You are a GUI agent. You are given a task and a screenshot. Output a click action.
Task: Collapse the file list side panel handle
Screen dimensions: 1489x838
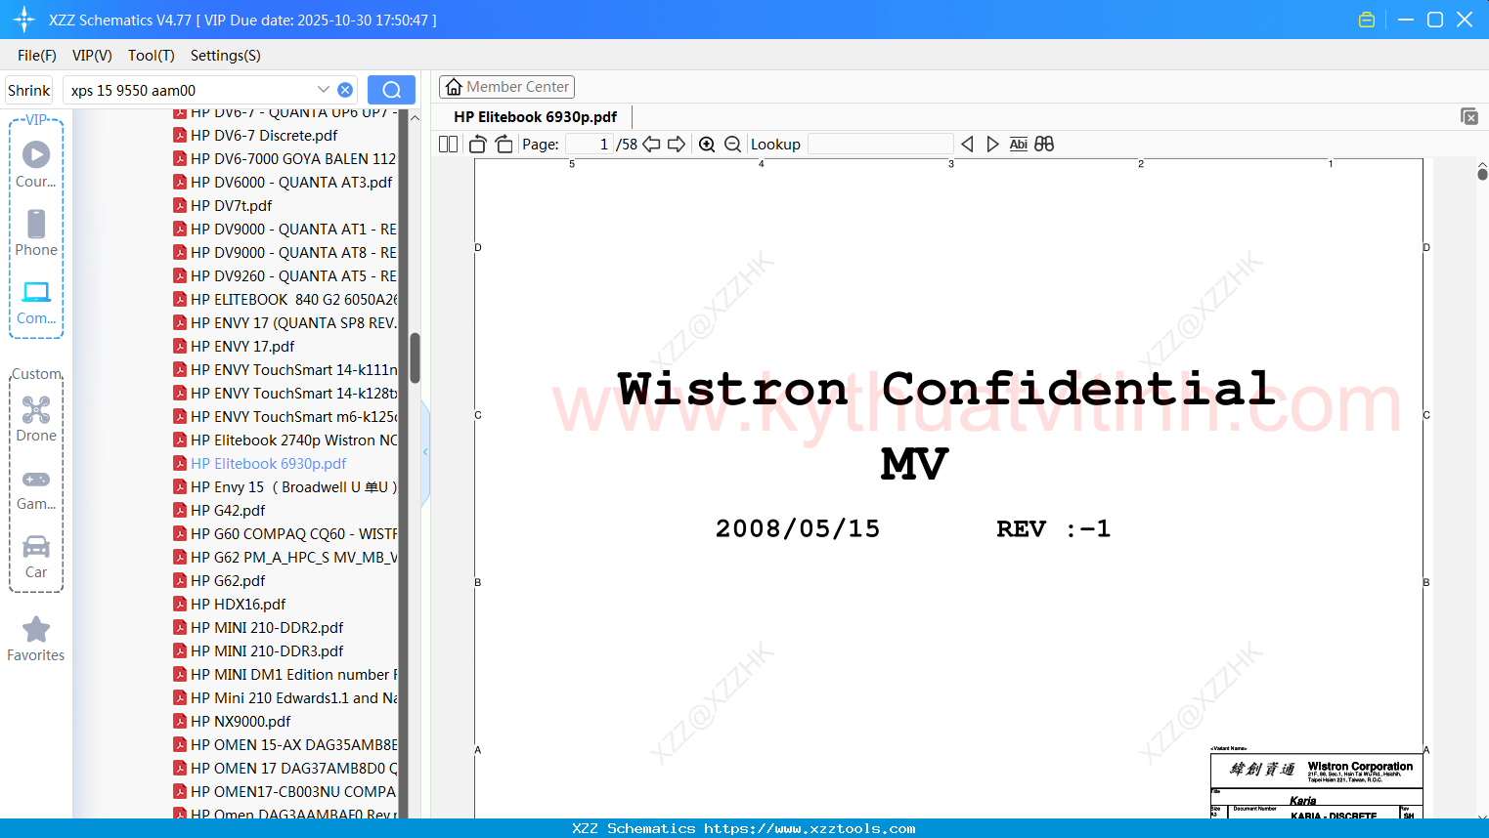(425, 451)
